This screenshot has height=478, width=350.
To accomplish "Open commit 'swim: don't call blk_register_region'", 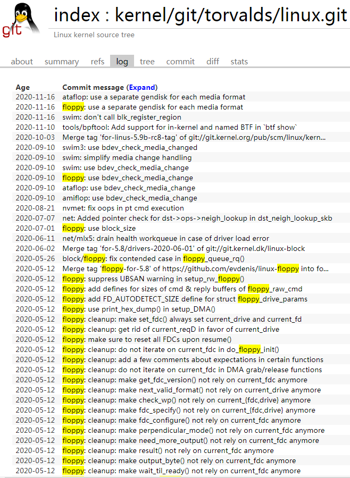I will point(122,118).
